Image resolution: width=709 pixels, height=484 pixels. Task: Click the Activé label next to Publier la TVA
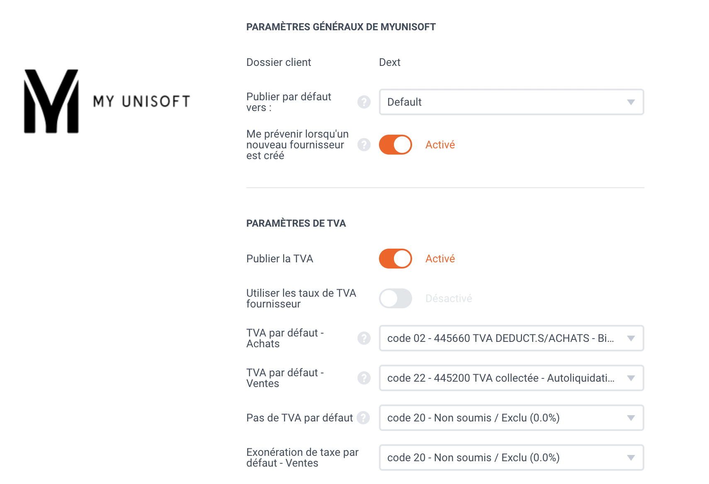pos(440,259)
